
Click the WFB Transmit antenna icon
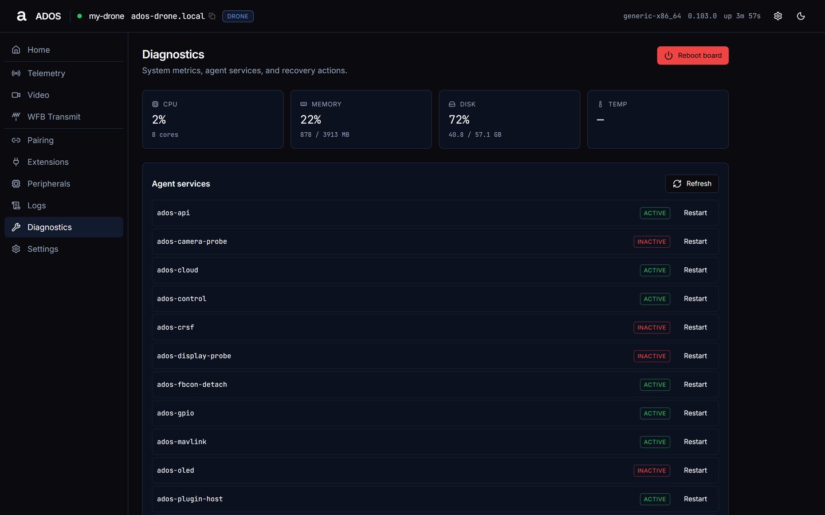pos(16,117)
